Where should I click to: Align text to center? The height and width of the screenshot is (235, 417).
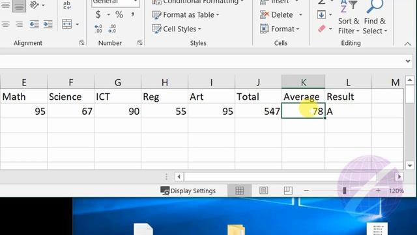click(6, 24)
